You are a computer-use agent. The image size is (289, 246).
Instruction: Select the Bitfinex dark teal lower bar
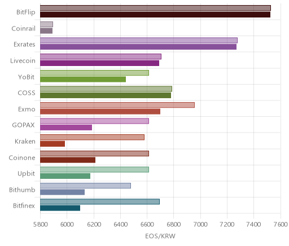60,208
